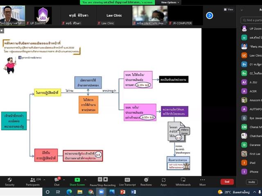Select Chanai M participant in list
This screenshot has width=262, height=196.
pos(251,127)
